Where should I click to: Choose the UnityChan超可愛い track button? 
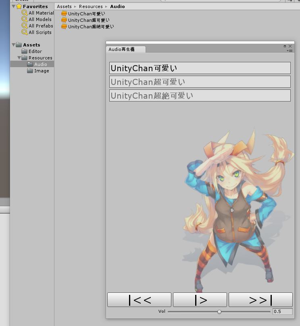[200, 82]
